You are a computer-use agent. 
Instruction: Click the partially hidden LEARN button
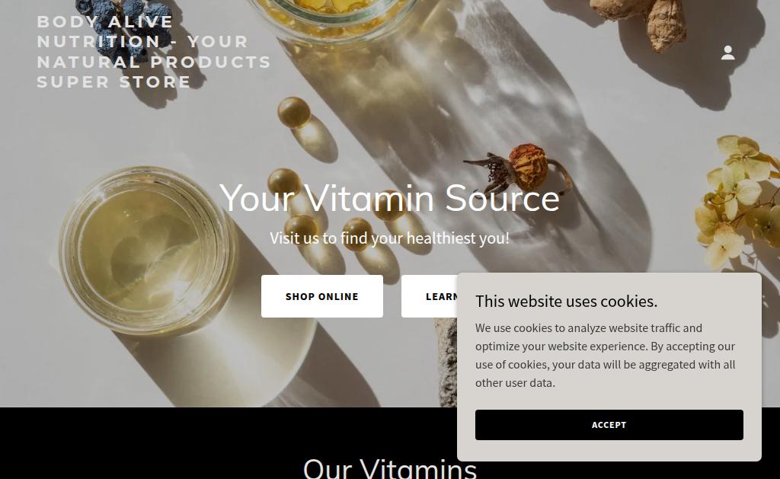[430, 296]
